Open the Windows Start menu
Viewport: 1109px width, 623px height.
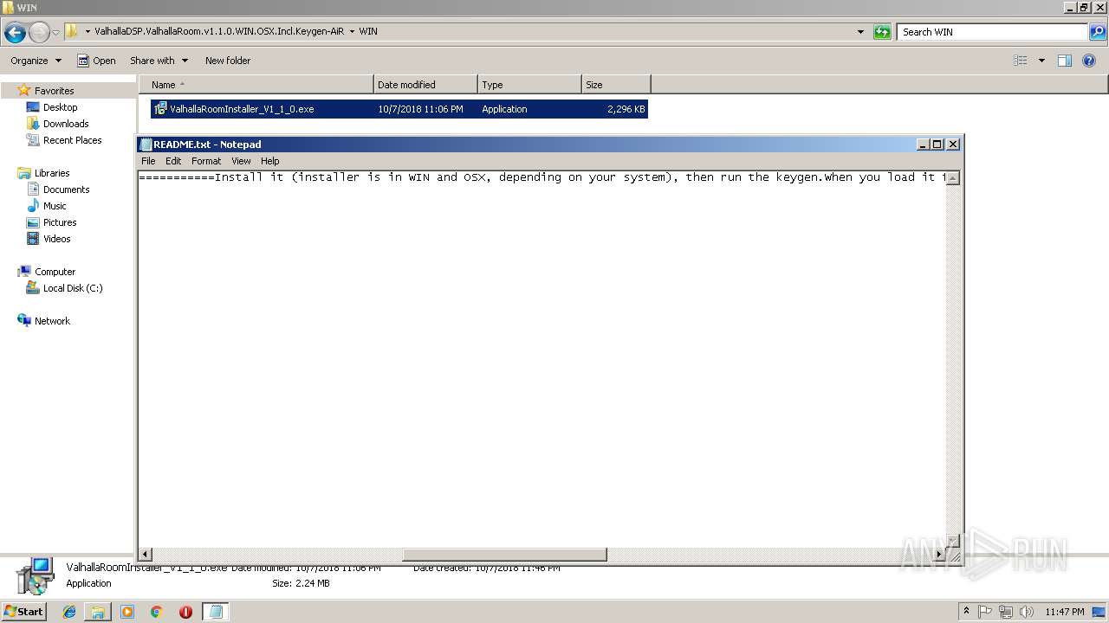tap(23, 612)
